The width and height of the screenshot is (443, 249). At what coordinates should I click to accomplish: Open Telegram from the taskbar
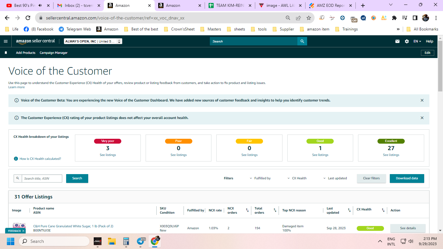click(141, 241)
